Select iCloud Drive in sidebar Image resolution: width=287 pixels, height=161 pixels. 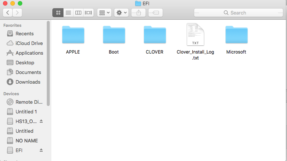pyautogui.click(x=29, y=43)
